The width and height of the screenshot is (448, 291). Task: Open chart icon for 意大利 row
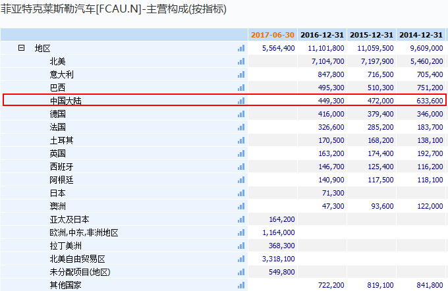[x=241, y=74]
